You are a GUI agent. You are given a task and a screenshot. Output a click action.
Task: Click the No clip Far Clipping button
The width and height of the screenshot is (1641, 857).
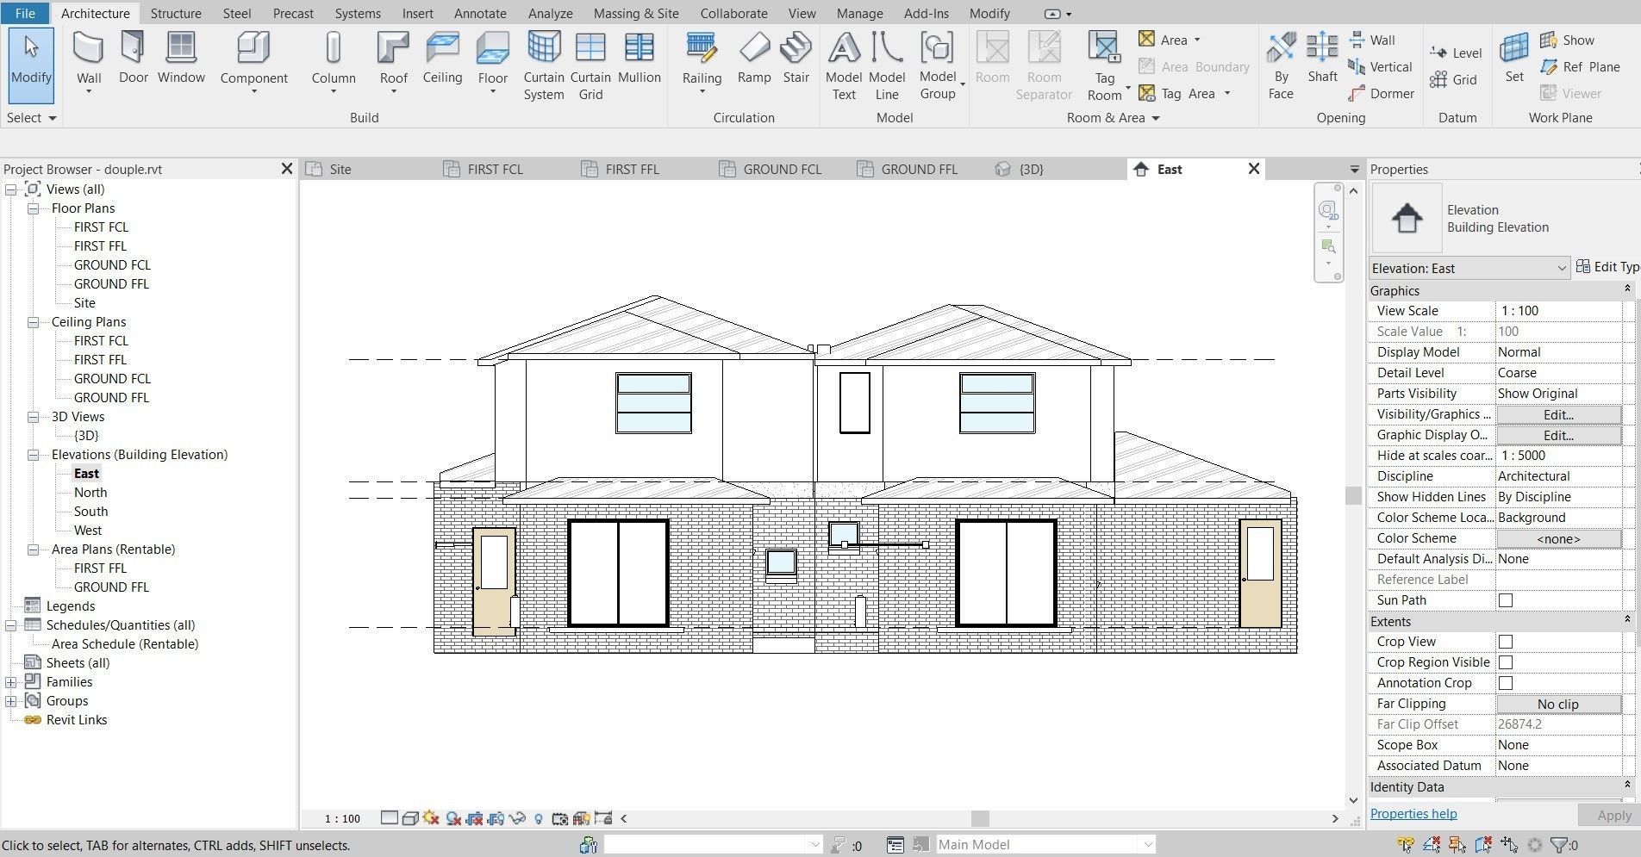click(x=1558, y=704)
